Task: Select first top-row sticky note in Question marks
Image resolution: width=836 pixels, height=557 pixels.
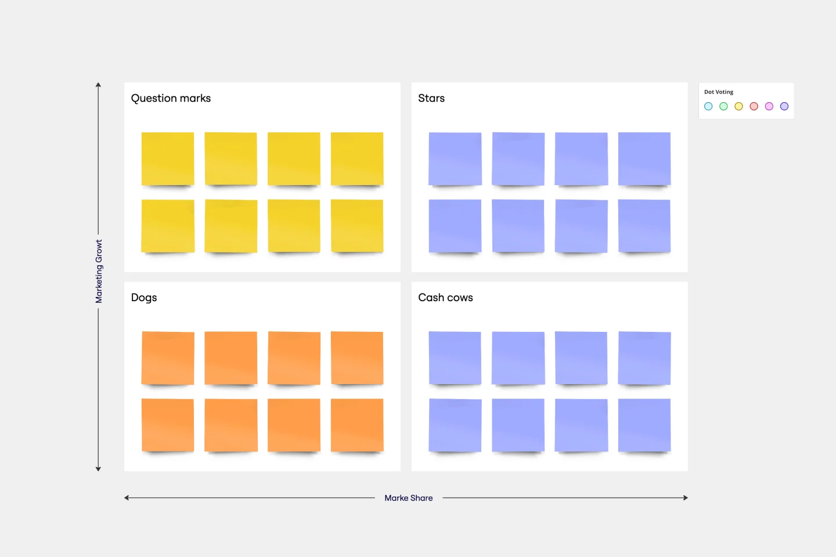Action: [168, 159]
